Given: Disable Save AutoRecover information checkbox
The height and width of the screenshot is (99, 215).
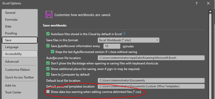Looking at the screenshot, I should click(x=48, y=46).
